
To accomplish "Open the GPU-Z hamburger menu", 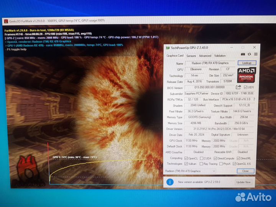I will 256,54.
